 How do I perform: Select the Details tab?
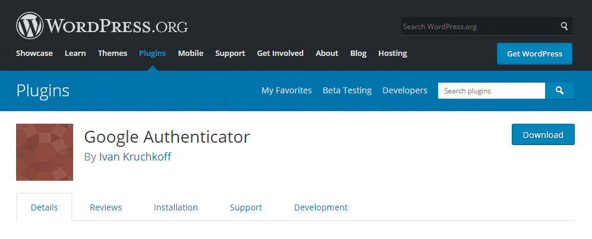[44, 207]
